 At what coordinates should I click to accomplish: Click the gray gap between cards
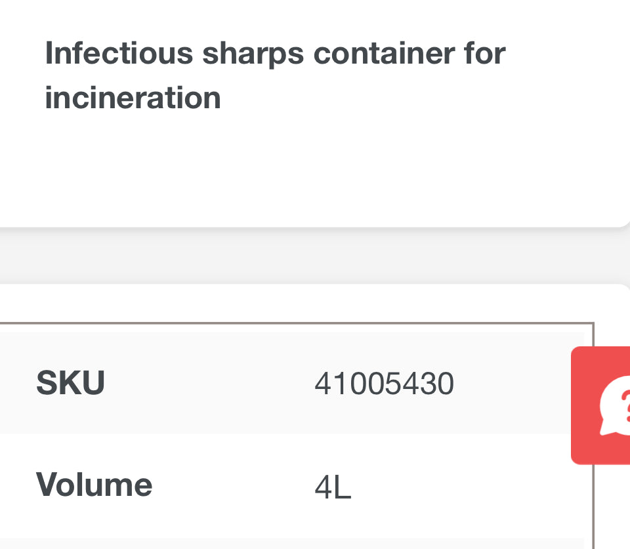pos(315,256)
